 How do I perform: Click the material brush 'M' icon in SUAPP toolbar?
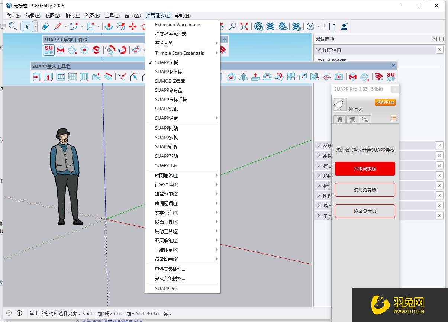[x=315, y=77]
